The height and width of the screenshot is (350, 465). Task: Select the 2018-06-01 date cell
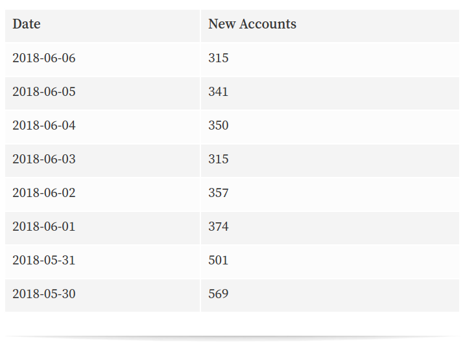point(102,228)
